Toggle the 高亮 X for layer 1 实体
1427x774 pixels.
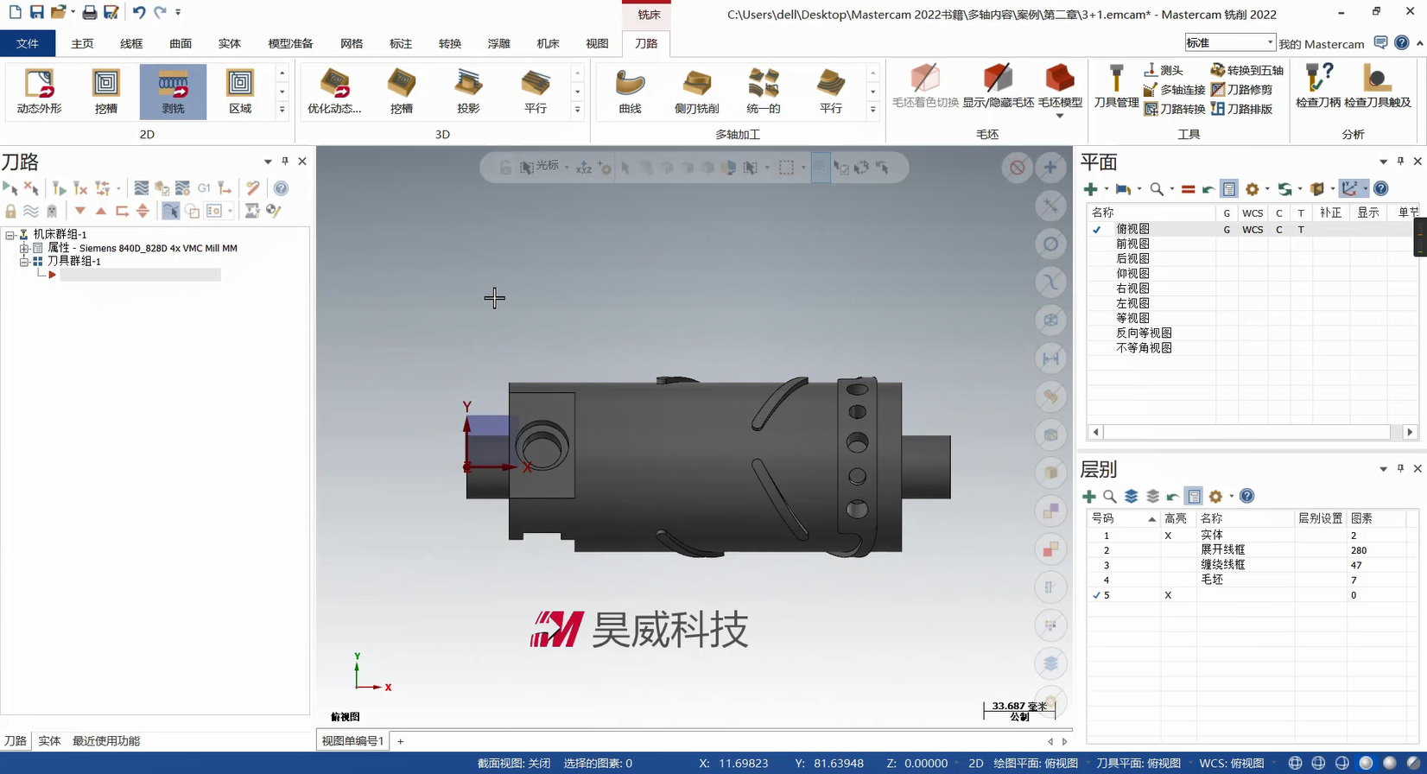(x=1168, y=536)
